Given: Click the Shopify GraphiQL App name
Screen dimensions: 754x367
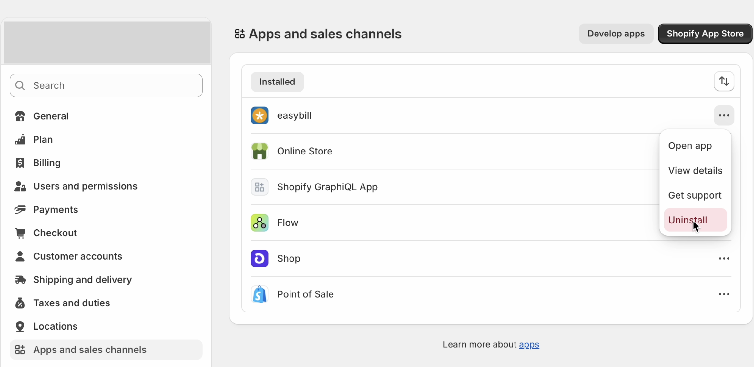Looking at the screenshot, I should 327,187.
